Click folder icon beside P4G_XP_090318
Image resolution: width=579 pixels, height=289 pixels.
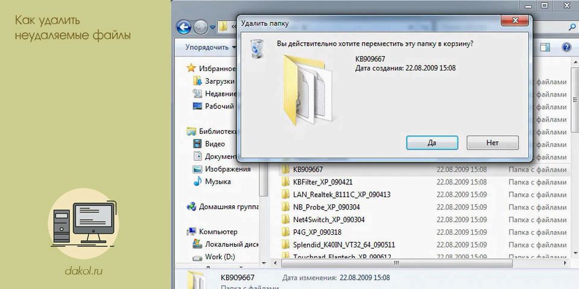click(285, 232)
